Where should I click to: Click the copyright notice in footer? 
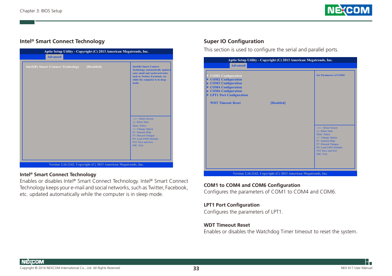[70, 268]
